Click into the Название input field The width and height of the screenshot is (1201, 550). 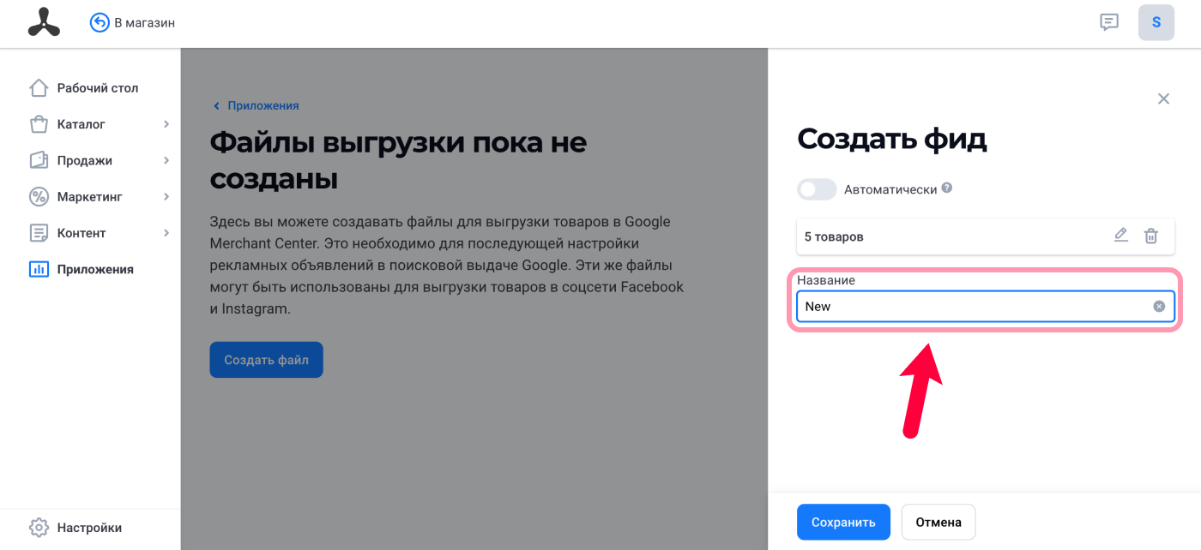986,306
